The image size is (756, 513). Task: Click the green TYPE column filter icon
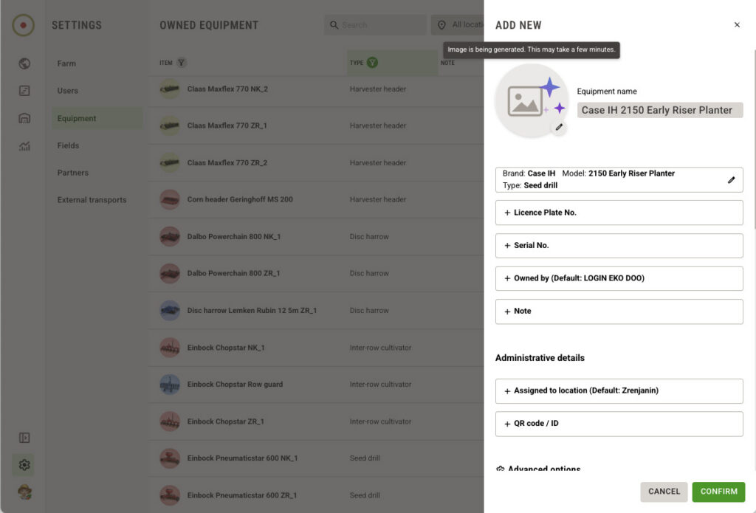click(x=372, y=63)
